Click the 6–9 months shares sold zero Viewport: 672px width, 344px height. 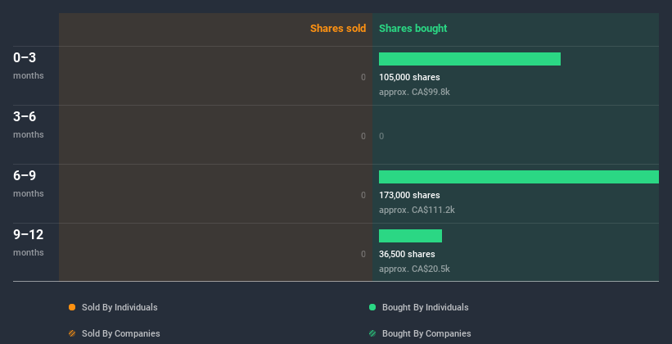click(363, 195)
